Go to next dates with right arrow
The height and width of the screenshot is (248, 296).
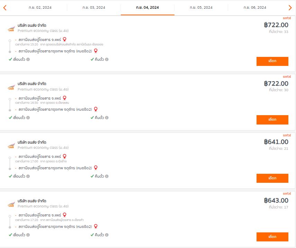tap(290, 8)
